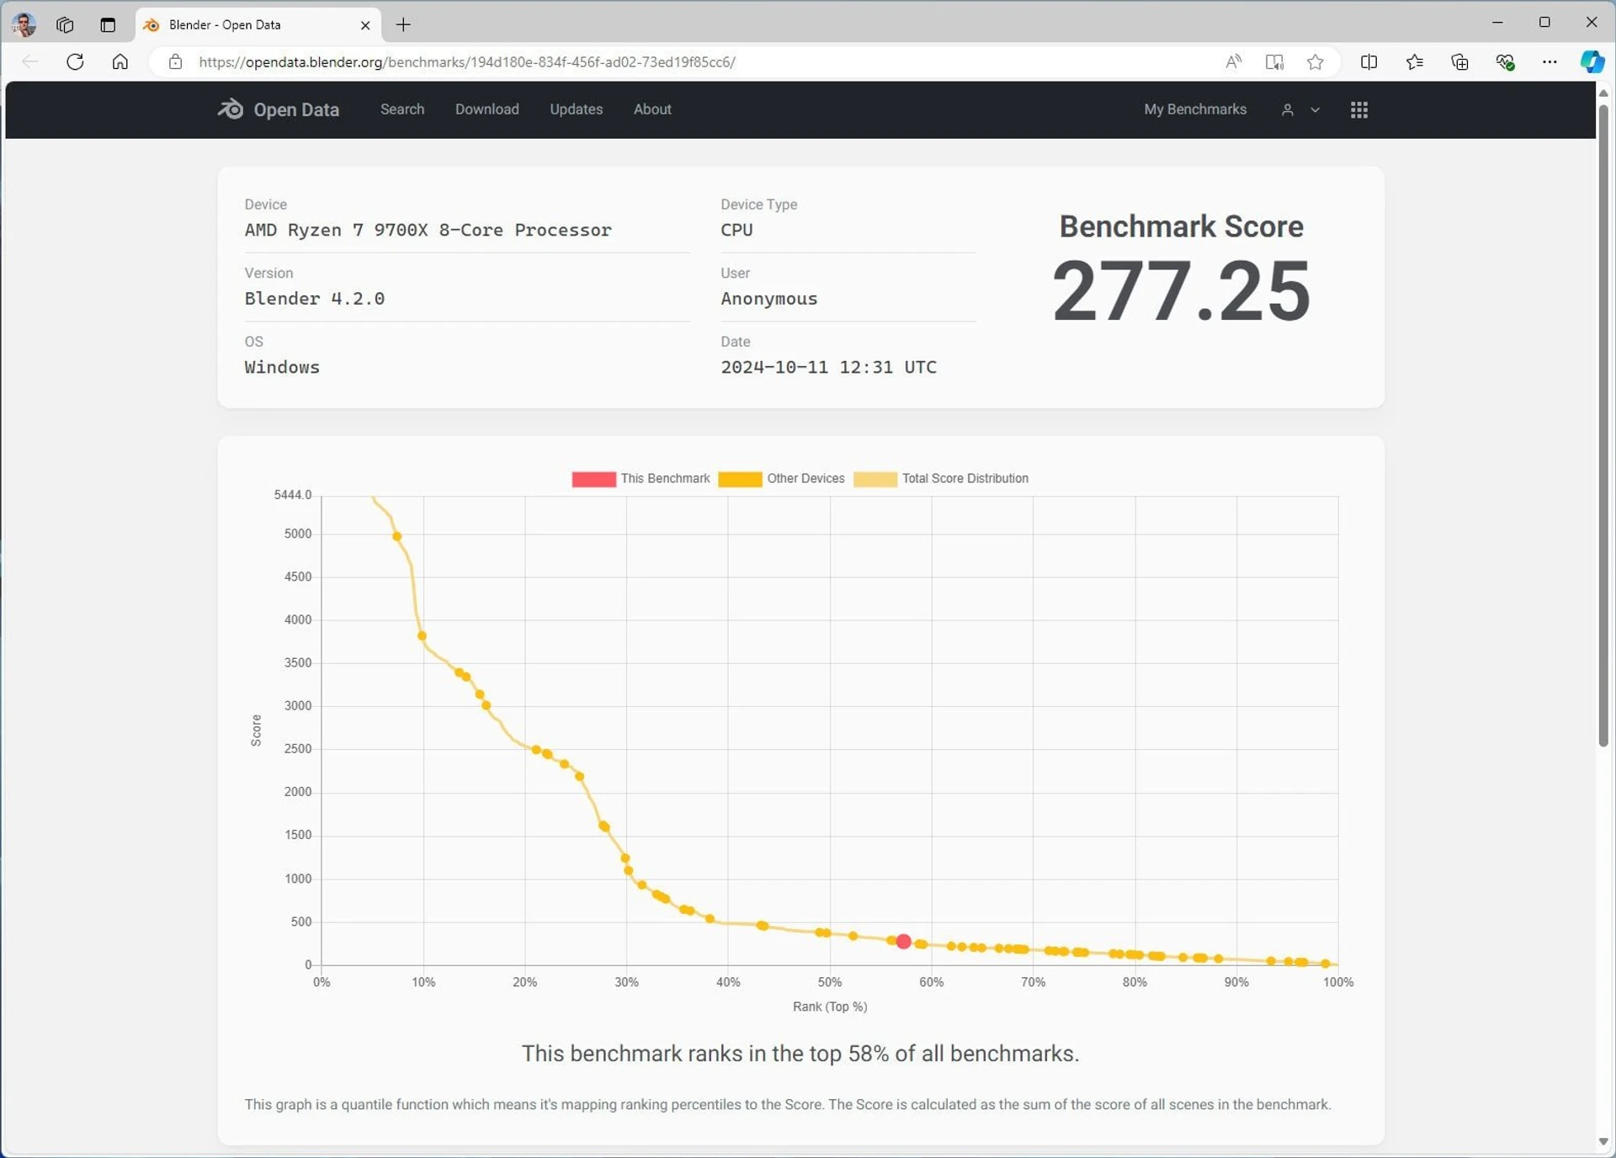The image size is (1616, 1158).
Task: Open Collections panel
Action: [1460, 61]
